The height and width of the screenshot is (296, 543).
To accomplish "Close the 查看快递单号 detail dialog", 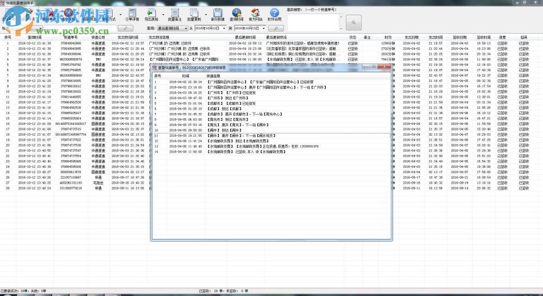I will click(384, 66).
